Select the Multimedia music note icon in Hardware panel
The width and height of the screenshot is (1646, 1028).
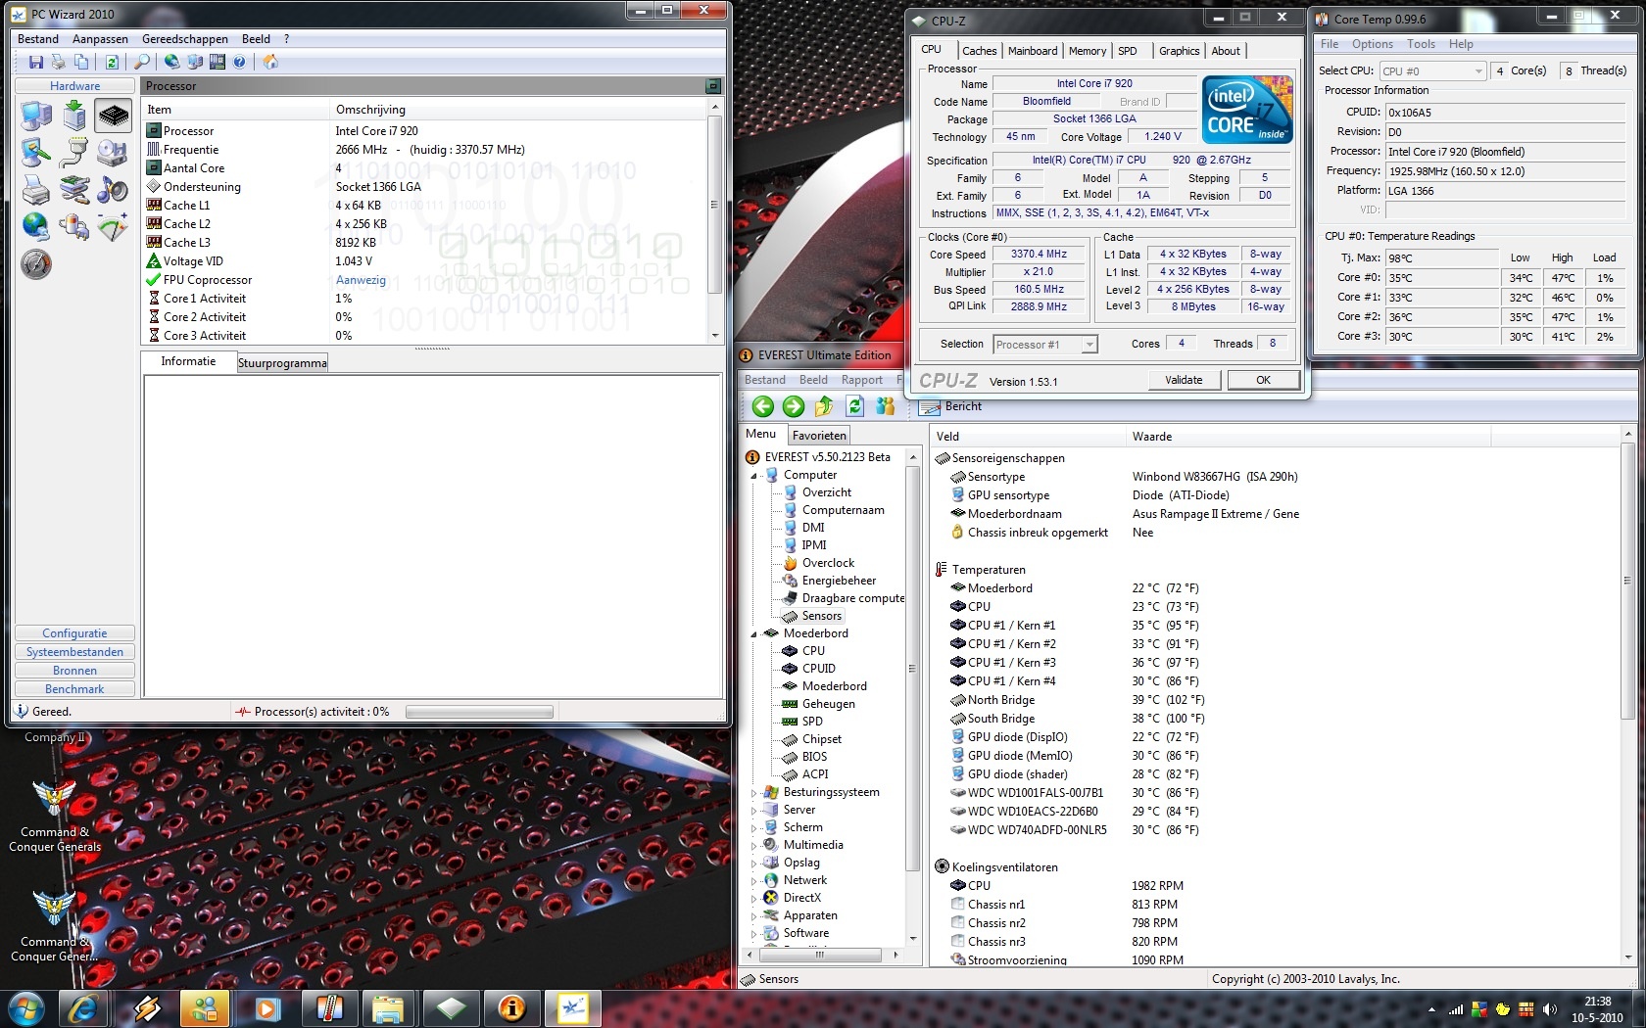coord(113,189)
